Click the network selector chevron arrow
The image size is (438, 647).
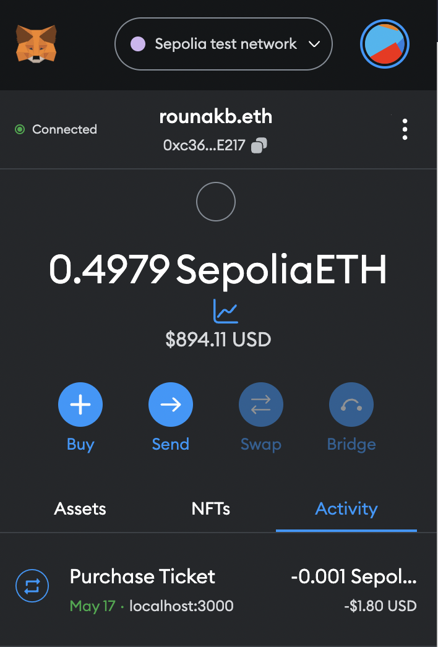314,44
